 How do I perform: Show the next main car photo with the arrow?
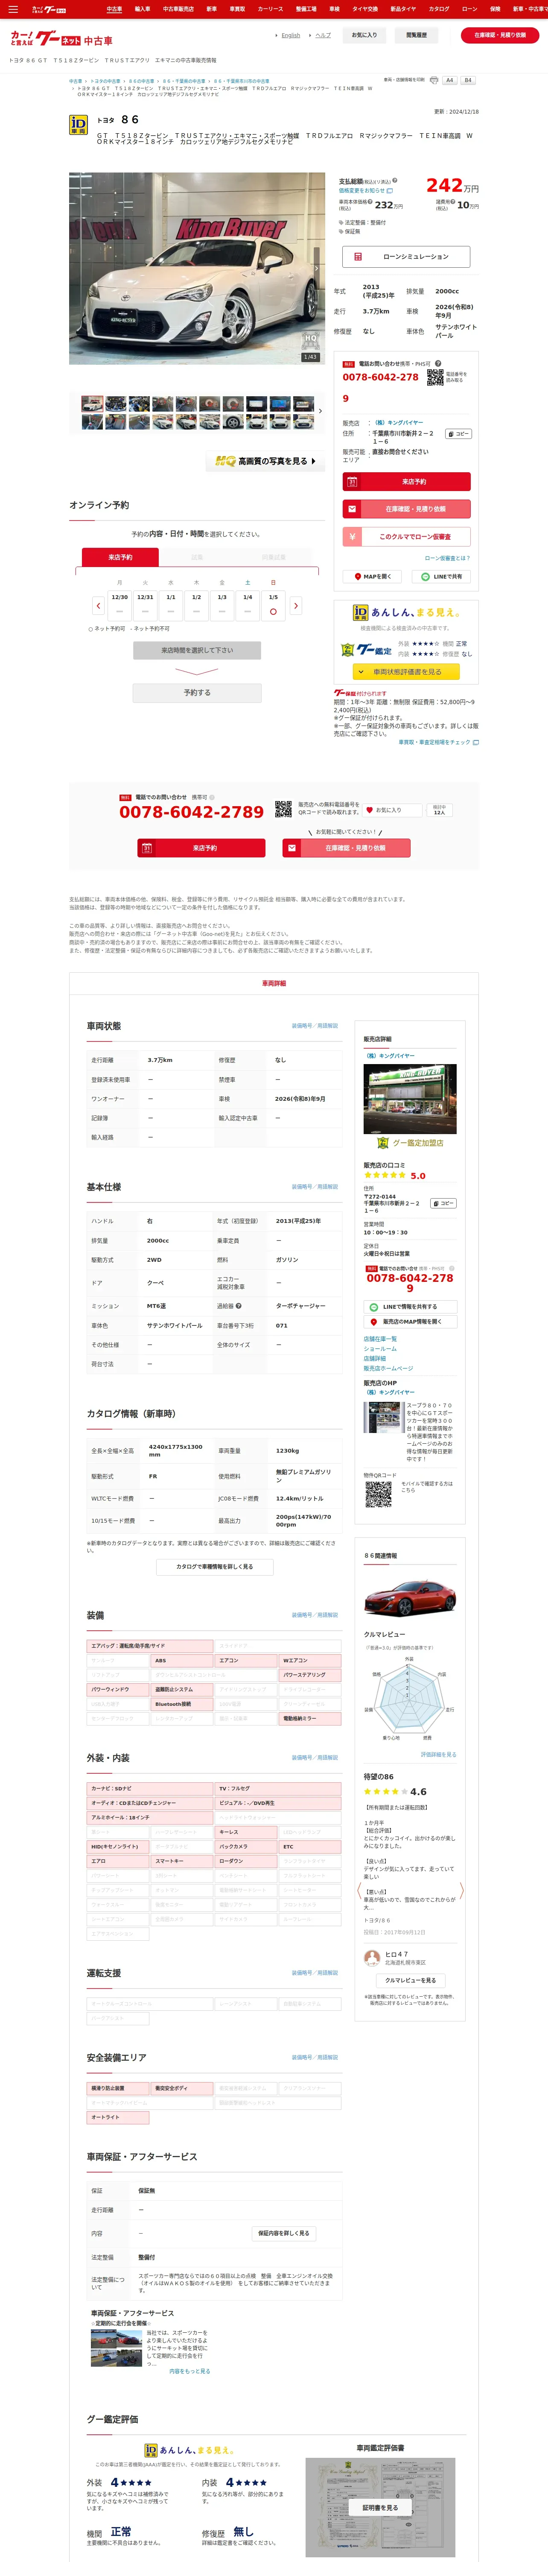pyautogui.click(x=317, y=269)
